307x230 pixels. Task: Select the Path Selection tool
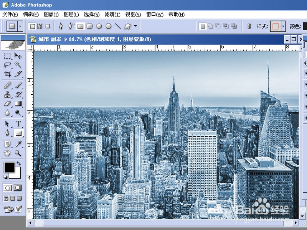pos(7,123)
